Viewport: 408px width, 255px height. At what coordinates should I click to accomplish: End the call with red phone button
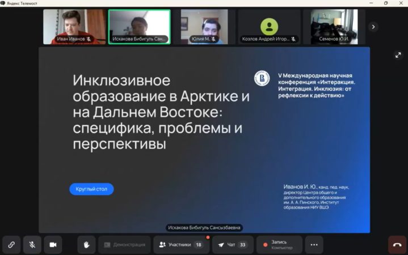(x=397, y=245)
